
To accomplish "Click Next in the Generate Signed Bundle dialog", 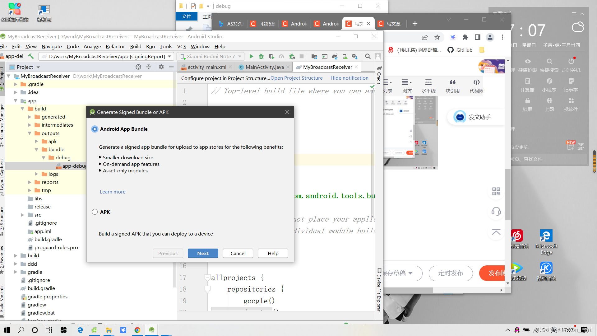I will pyautogui.click(x=203, y=253).
